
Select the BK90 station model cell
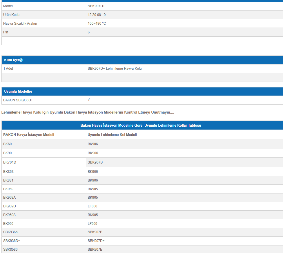click(x=44, y=153)
